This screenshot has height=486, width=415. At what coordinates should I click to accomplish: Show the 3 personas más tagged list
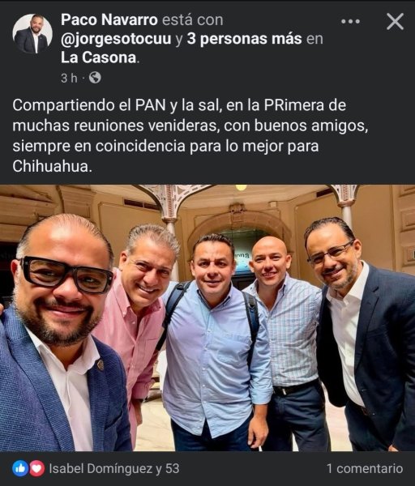245,39
